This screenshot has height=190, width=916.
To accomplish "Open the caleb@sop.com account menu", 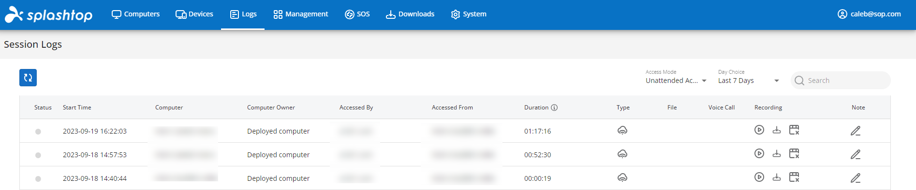I will pos(869,14).
